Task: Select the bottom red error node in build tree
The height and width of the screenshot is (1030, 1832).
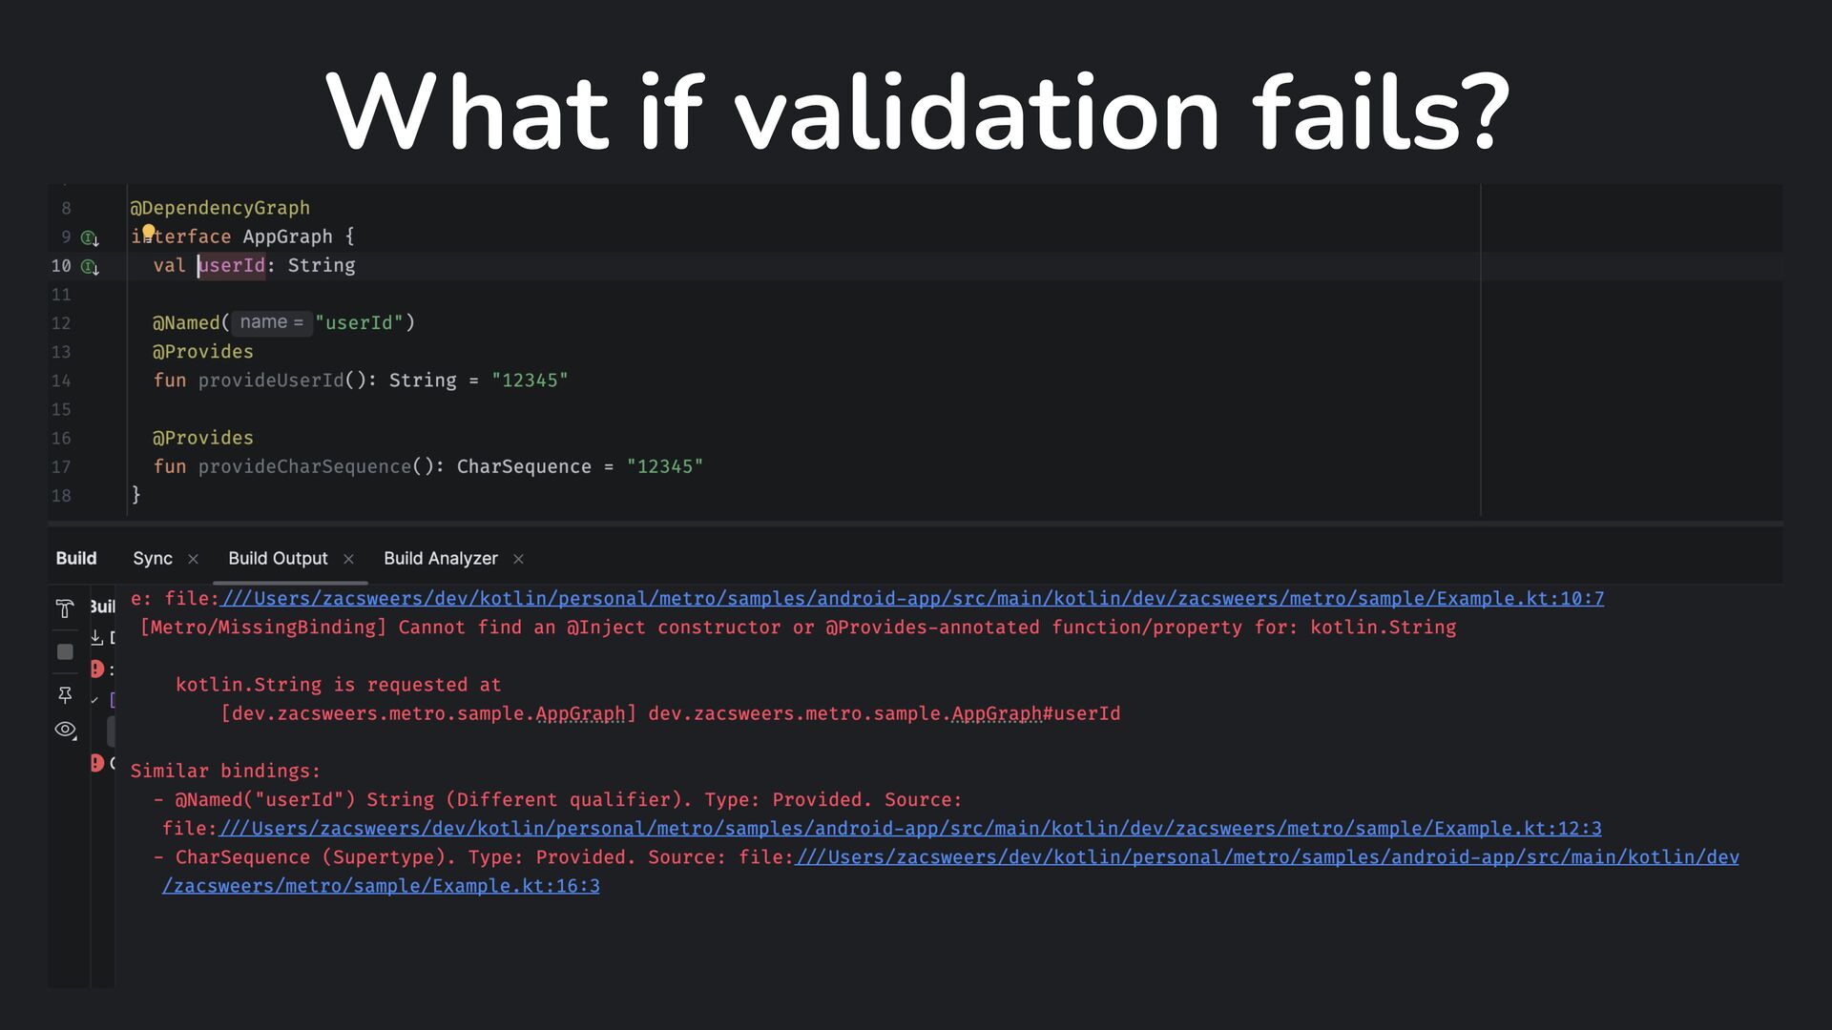Action: click(96, 763)
